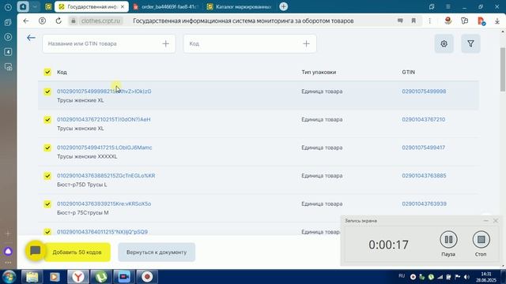
Task: Reload the page with the refresh icon
Action: [59, 21]
